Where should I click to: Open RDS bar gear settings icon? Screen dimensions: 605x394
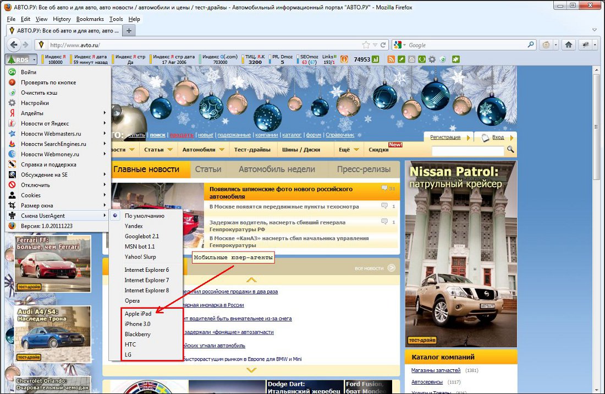[432, 59]
